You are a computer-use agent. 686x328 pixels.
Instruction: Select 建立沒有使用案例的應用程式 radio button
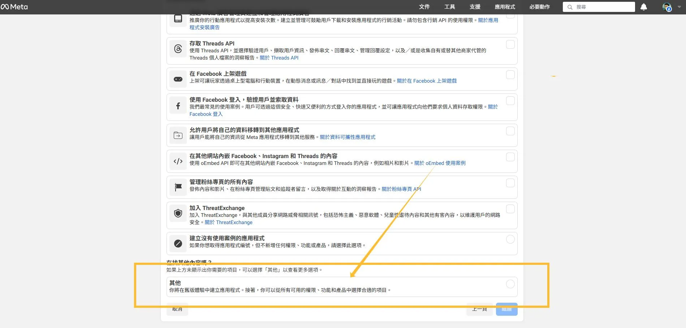point(510,239)
